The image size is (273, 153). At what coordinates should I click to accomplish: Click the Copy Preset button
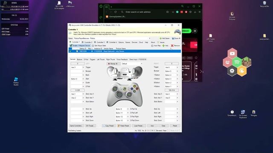(109, 126)
